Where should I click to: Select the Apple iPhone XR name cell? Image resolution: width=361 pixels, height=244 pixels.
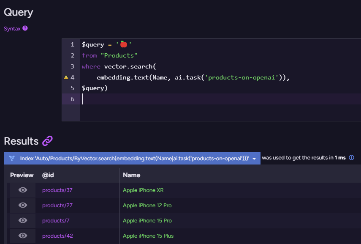coord(143,190)
